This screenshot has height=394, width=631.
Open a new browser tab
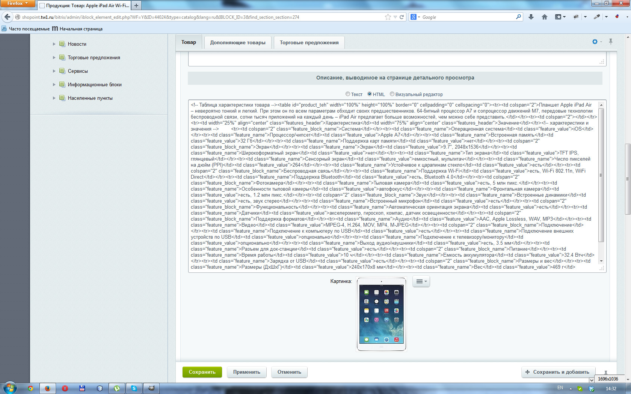136,5
